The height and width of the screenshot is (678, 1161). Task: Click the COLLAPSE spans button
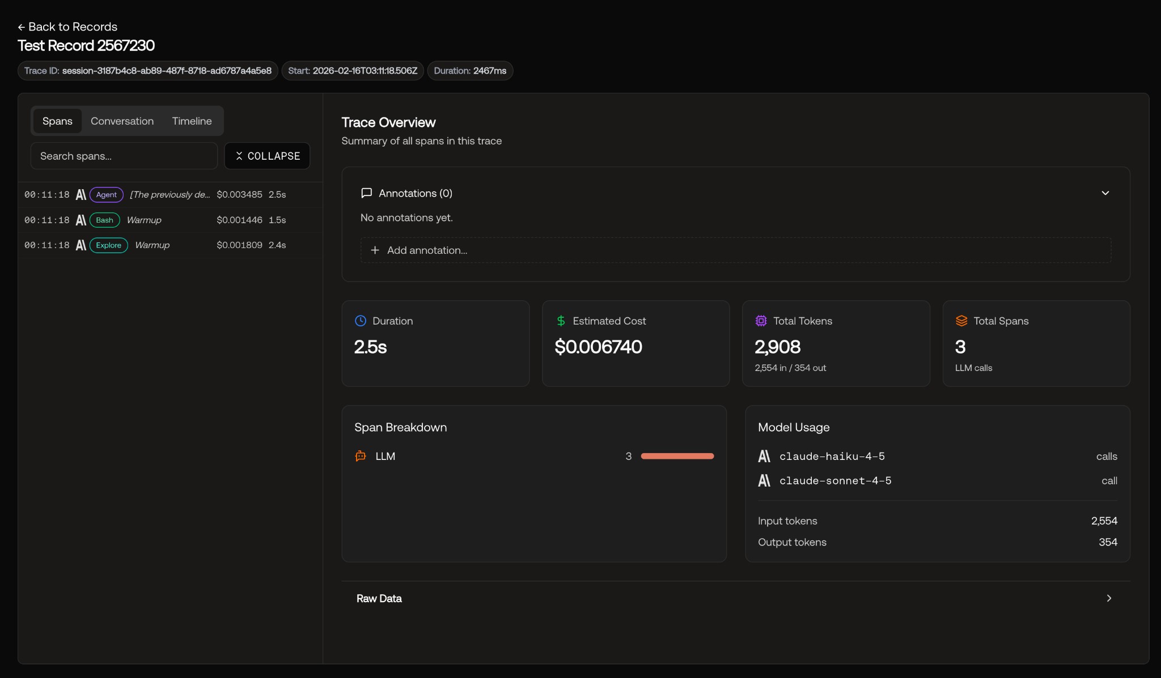pyautogui.click(x=267, y=156)
